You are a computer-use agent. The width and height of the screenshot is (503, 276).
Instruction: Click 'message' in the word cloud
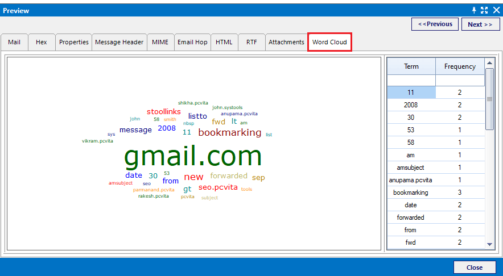click(135, 130)
